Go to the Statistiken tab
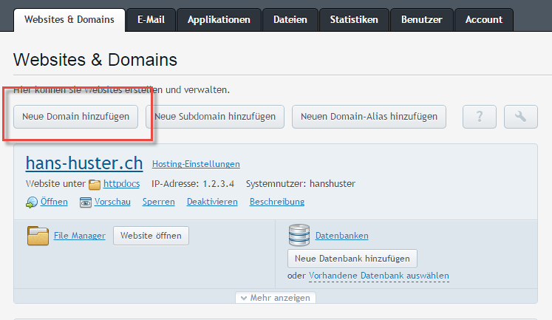The height and width of the screenshot is (320, 552). (354, 20)
